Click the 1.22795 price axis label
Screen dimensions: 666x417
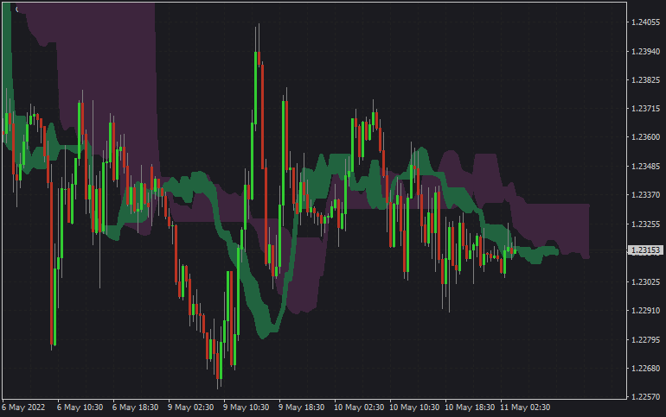click(645, 340)
